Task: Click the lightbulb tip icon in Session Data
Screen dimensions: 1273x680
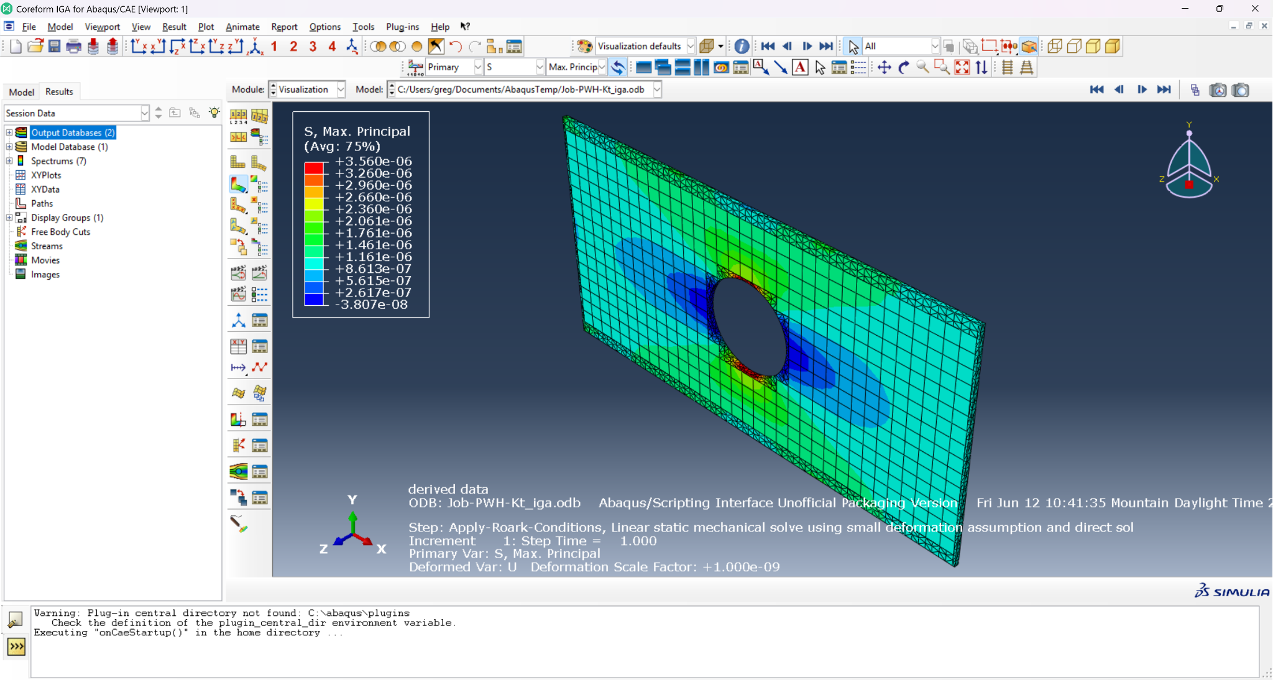Action: pos(214,113)
